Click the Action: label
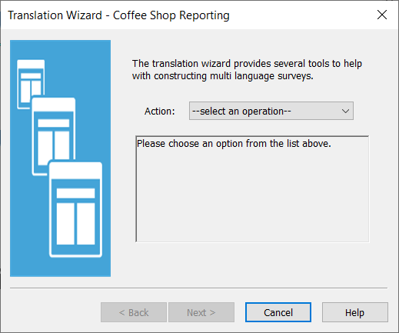The image size is (399, 333). coord(160,112)
